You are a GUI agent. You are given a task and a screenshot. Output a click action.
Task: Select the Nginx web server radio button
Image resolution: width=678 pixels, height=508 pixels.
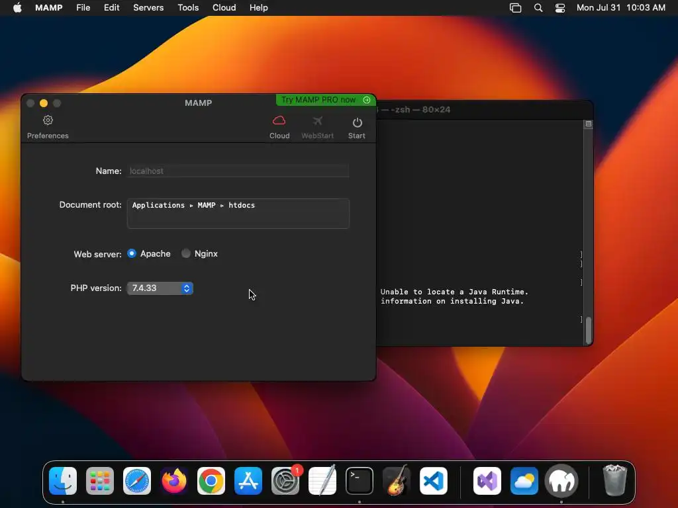coord(186,253)
